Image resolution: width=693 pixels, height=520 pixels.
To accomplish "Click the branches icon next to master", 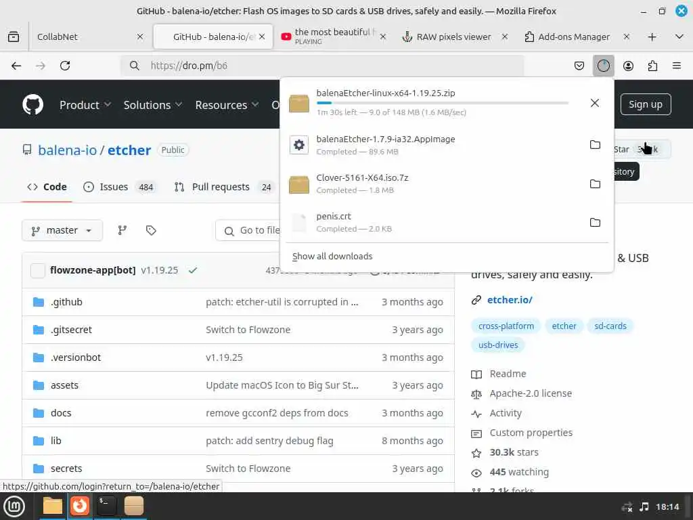I will [122, 230].
